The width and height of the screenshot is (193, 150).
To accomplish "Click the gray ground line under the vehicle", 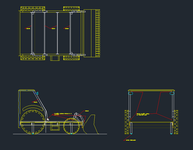I will click(x=60, y=134).
